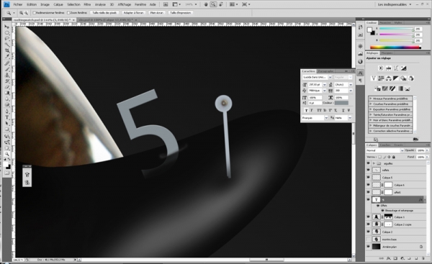Add a Levels adjustment from Réglages panel
The height and width of the screenshot is (264, 432).
(x=389, y=68)
